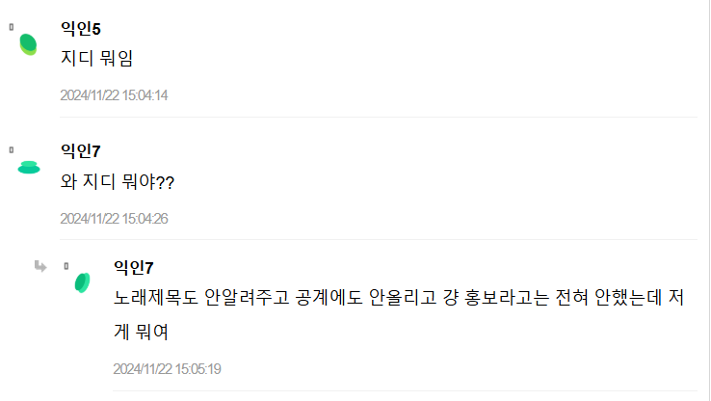
Task: Click the small marker left of '와 지디 뭐야??' comment
Action: (x=12, y=149)
